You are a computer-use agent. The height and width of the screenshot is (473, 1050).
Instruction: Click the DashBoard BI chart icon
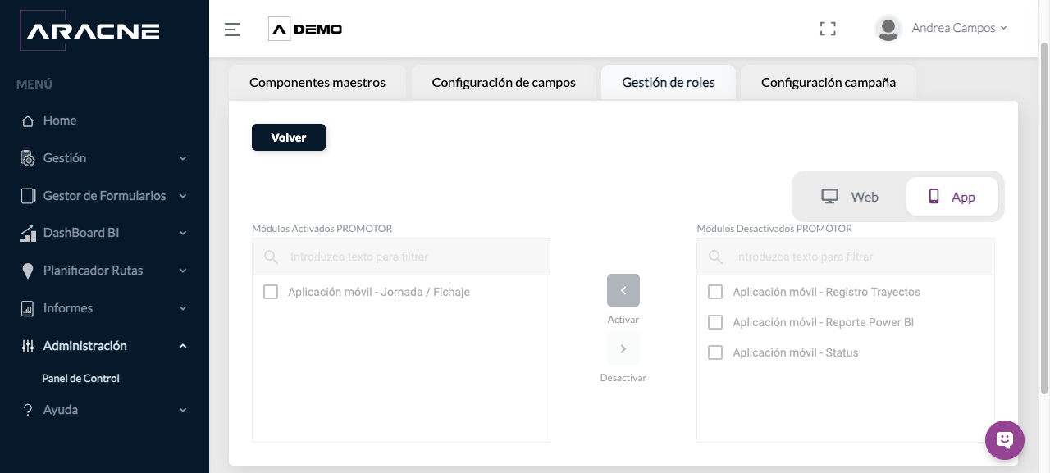point(28,234)
